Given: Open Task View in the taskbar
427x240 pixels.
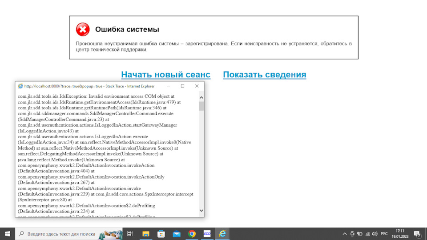Looking at the screenshot, I should (130, 234).
